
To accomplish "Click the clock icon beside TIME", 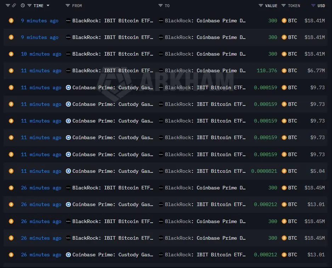I will [x=23, y=6].
